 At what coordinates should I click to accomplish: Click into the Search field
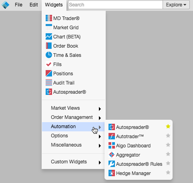[115, 5]
